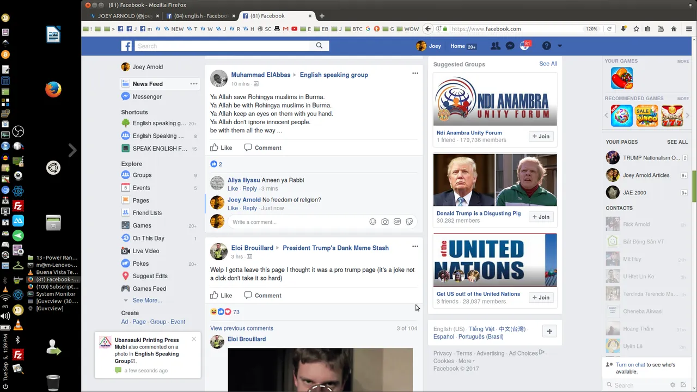Open Joey profile from header

[x=429, y=46]
